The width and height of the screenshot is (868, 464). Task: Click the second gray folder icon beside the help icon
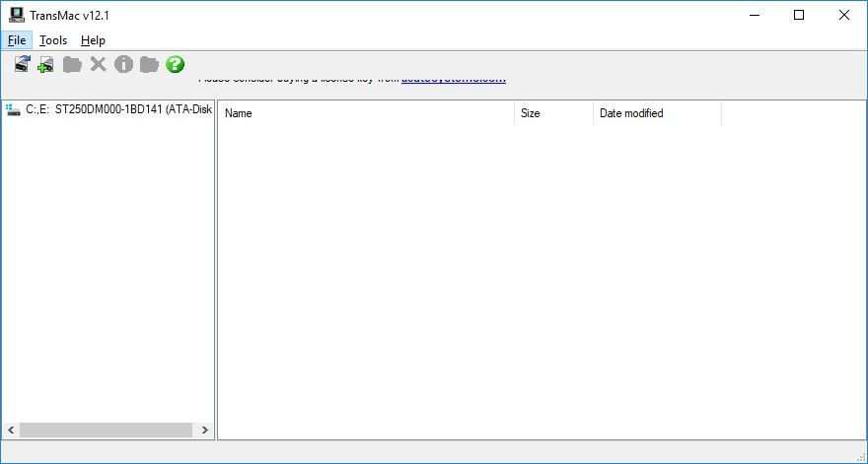(x=149, y=65)
